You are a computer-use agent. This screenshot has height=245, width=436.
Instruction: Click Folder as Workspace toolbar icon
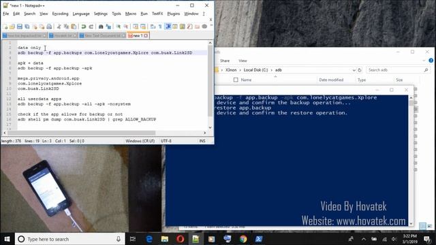tap(197, 27)
